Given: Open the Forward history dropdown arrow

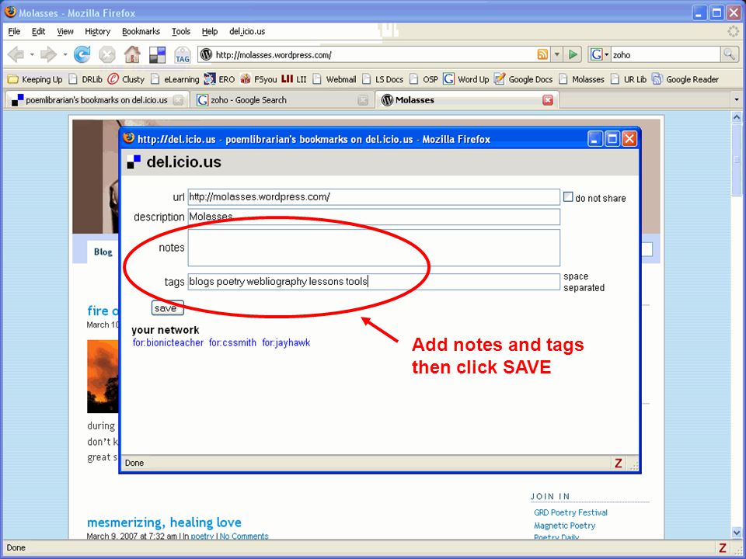Looking at the screenshot, I should pyautogui.click(x=65, y=54).
